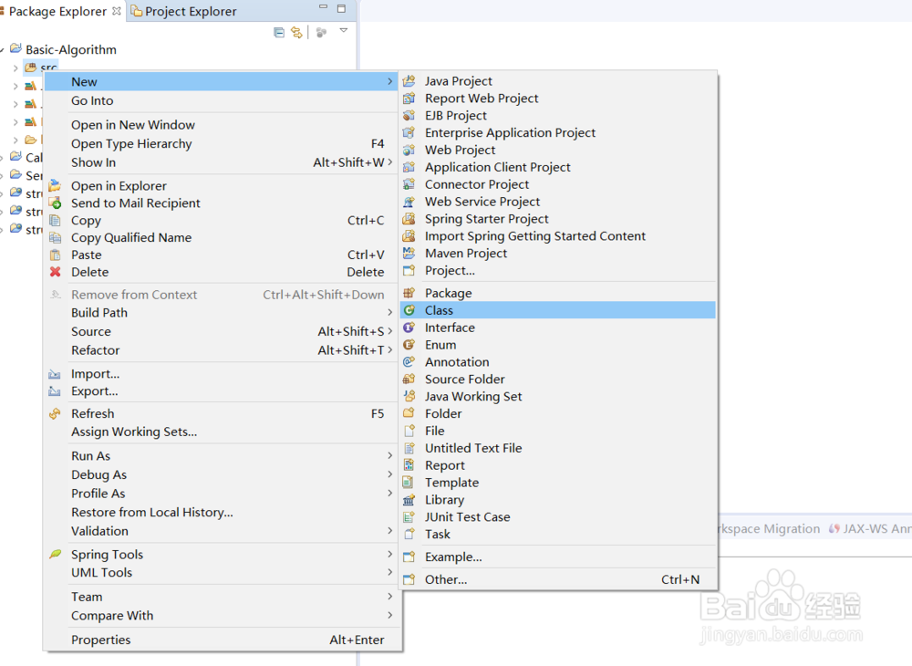Click the Spring Starter Project icon
Viewport: 912px width, 666px height.
click(409, 219)
